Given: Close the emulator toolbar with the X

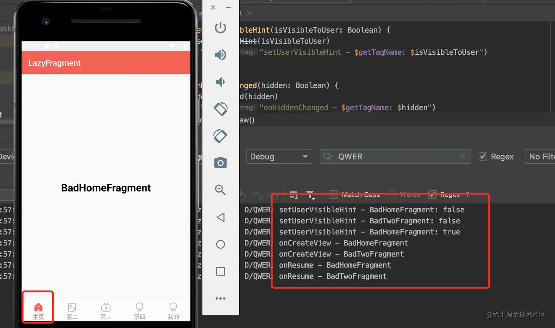Looking at the screenshot, I should click(x=213, y=7).
